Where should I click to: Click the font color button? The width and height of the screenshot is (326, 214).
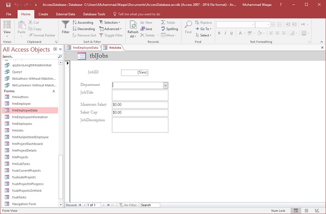click(240, 33)
